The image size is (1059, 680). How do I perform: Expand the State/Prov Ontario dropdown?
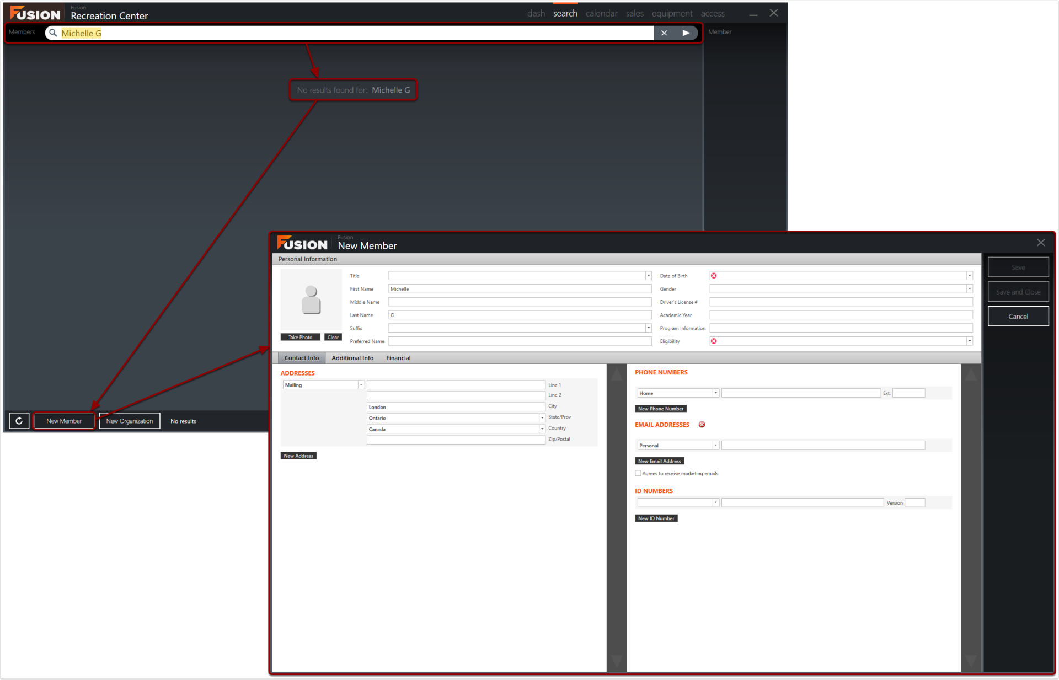click(542, 418)
